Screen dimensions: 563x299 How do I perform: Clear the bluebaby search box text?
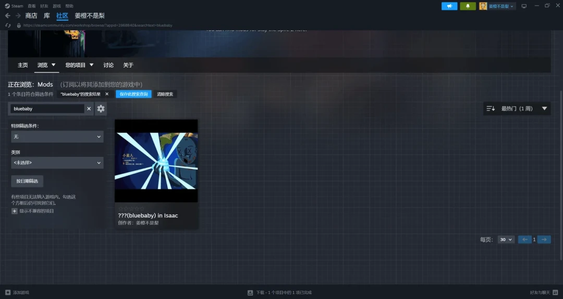pos(89,109)
